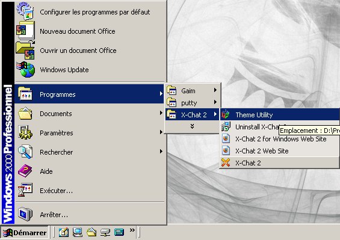Launch X-Chat 2 from submenu
Viewport: 340px width, 240px height.
click(x=279, y=162)
